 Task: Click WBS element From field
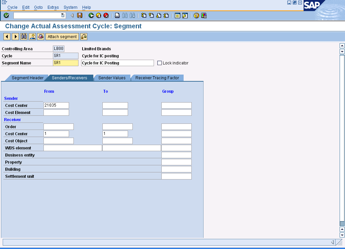[x=73, y=148]
